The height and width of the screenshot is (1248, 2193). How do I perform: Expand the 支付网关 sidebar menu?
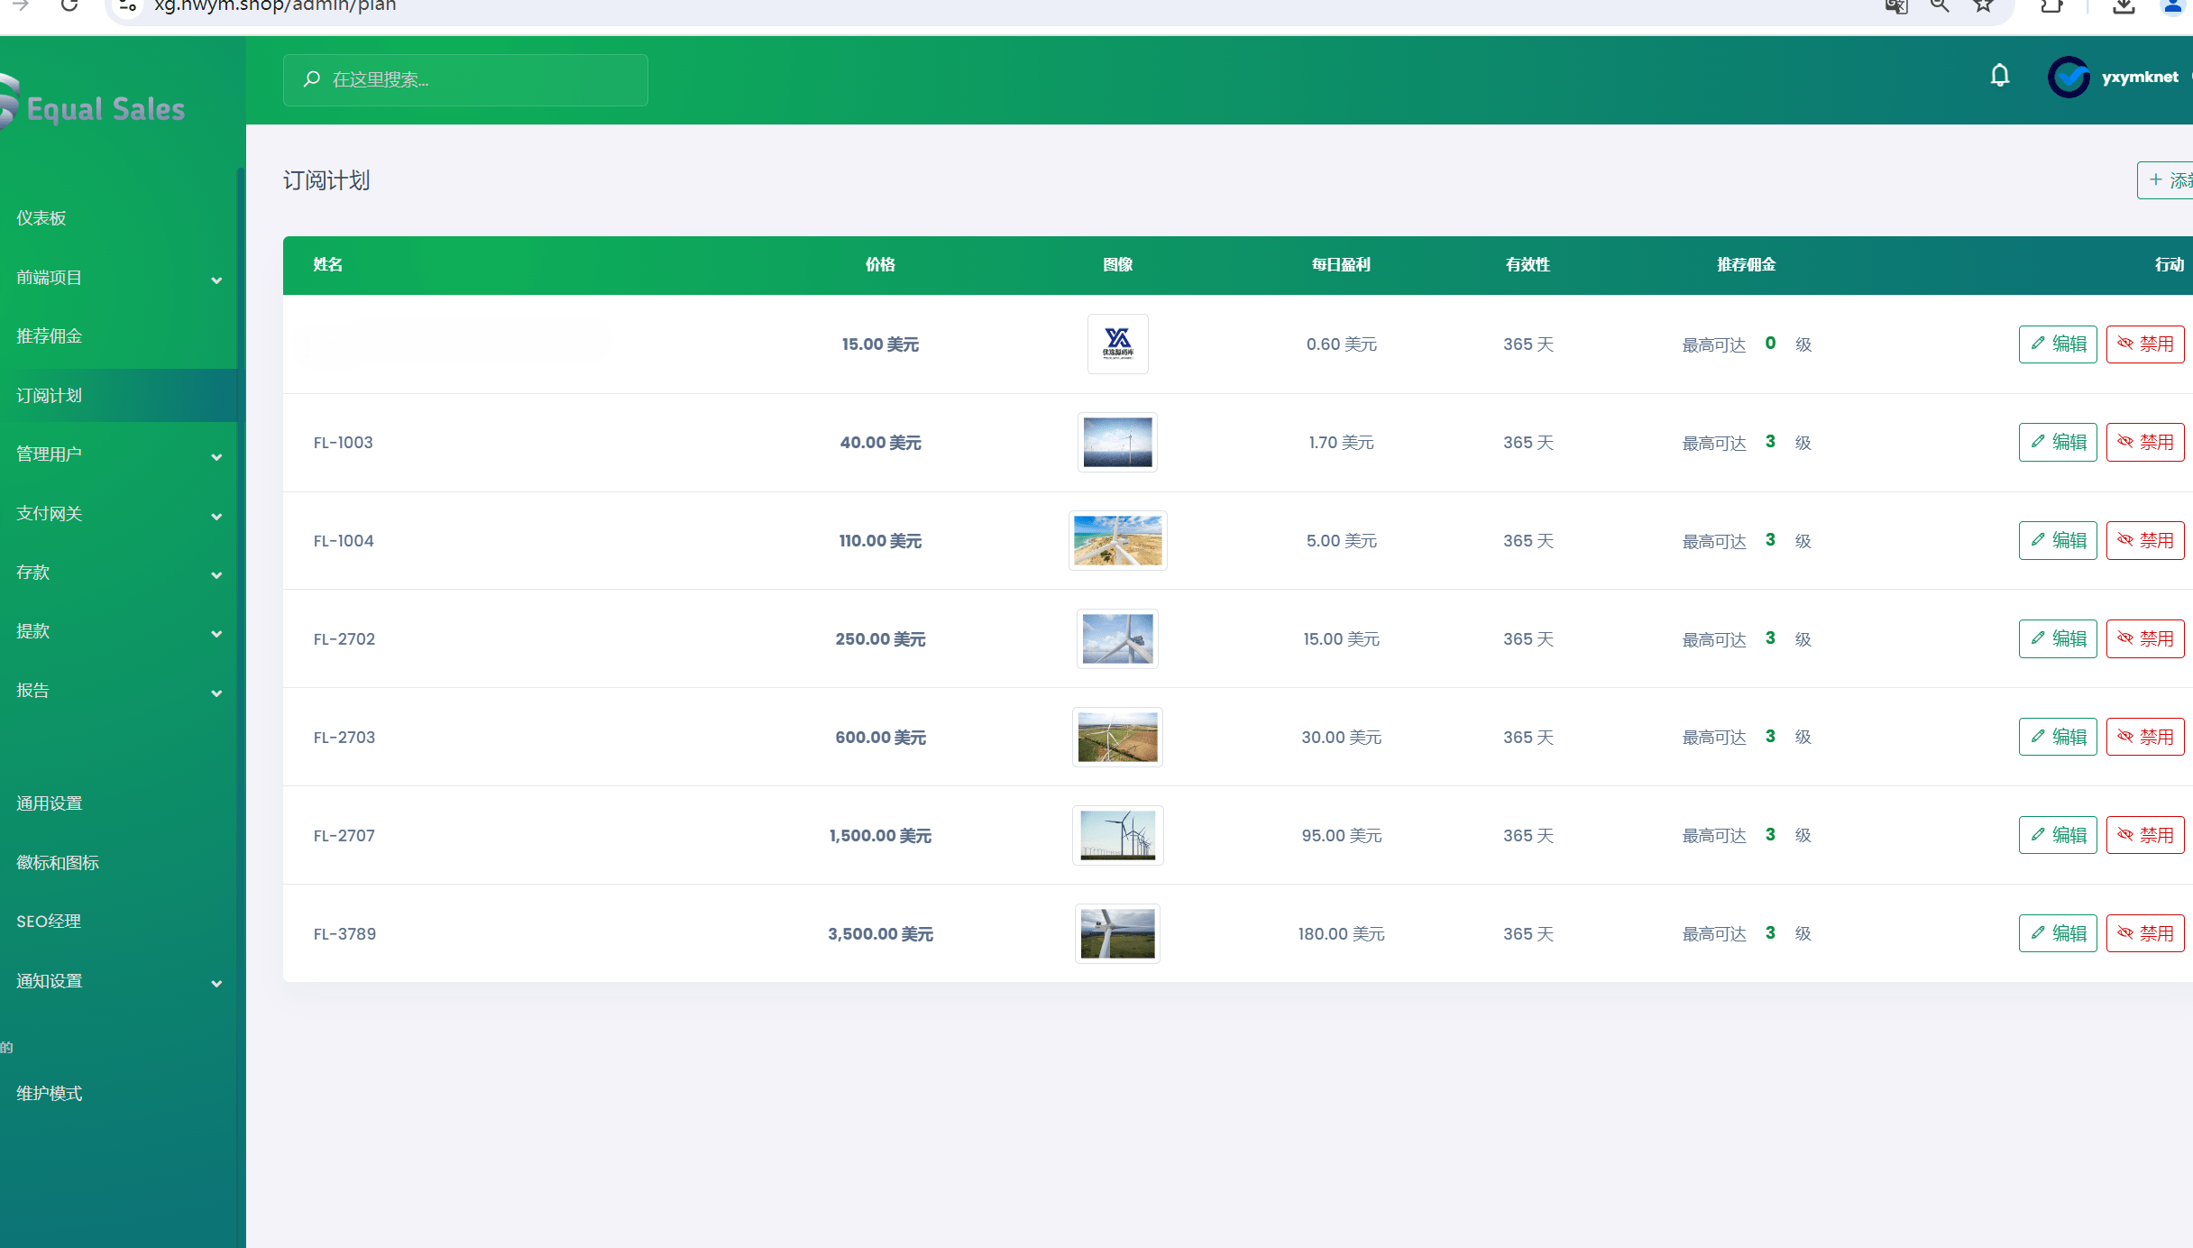(117, 514)
